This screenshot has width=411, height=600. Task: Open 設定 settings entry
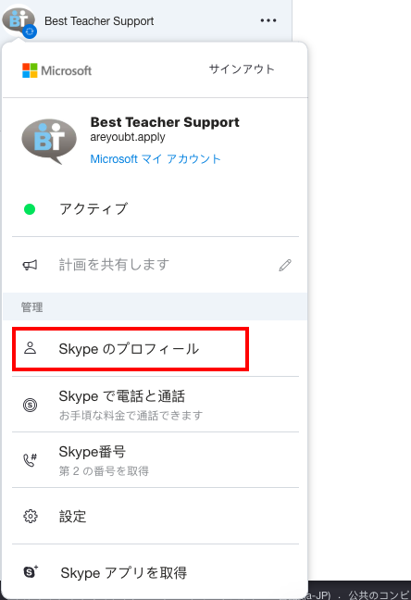pyautogui.click(x=156, y=516)
